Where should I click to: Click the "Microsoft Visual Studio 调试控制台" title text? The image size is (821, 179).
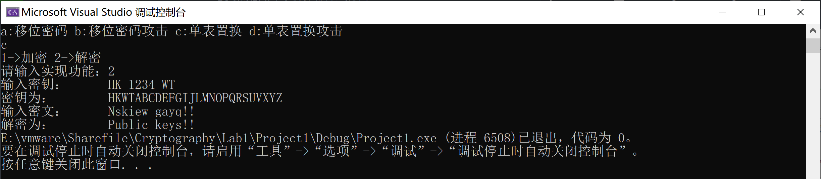103,12
